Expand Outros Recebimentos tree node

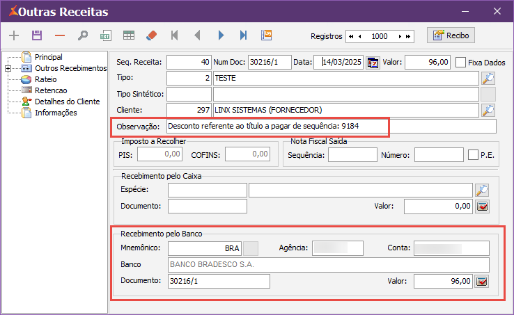click(8, 68)
